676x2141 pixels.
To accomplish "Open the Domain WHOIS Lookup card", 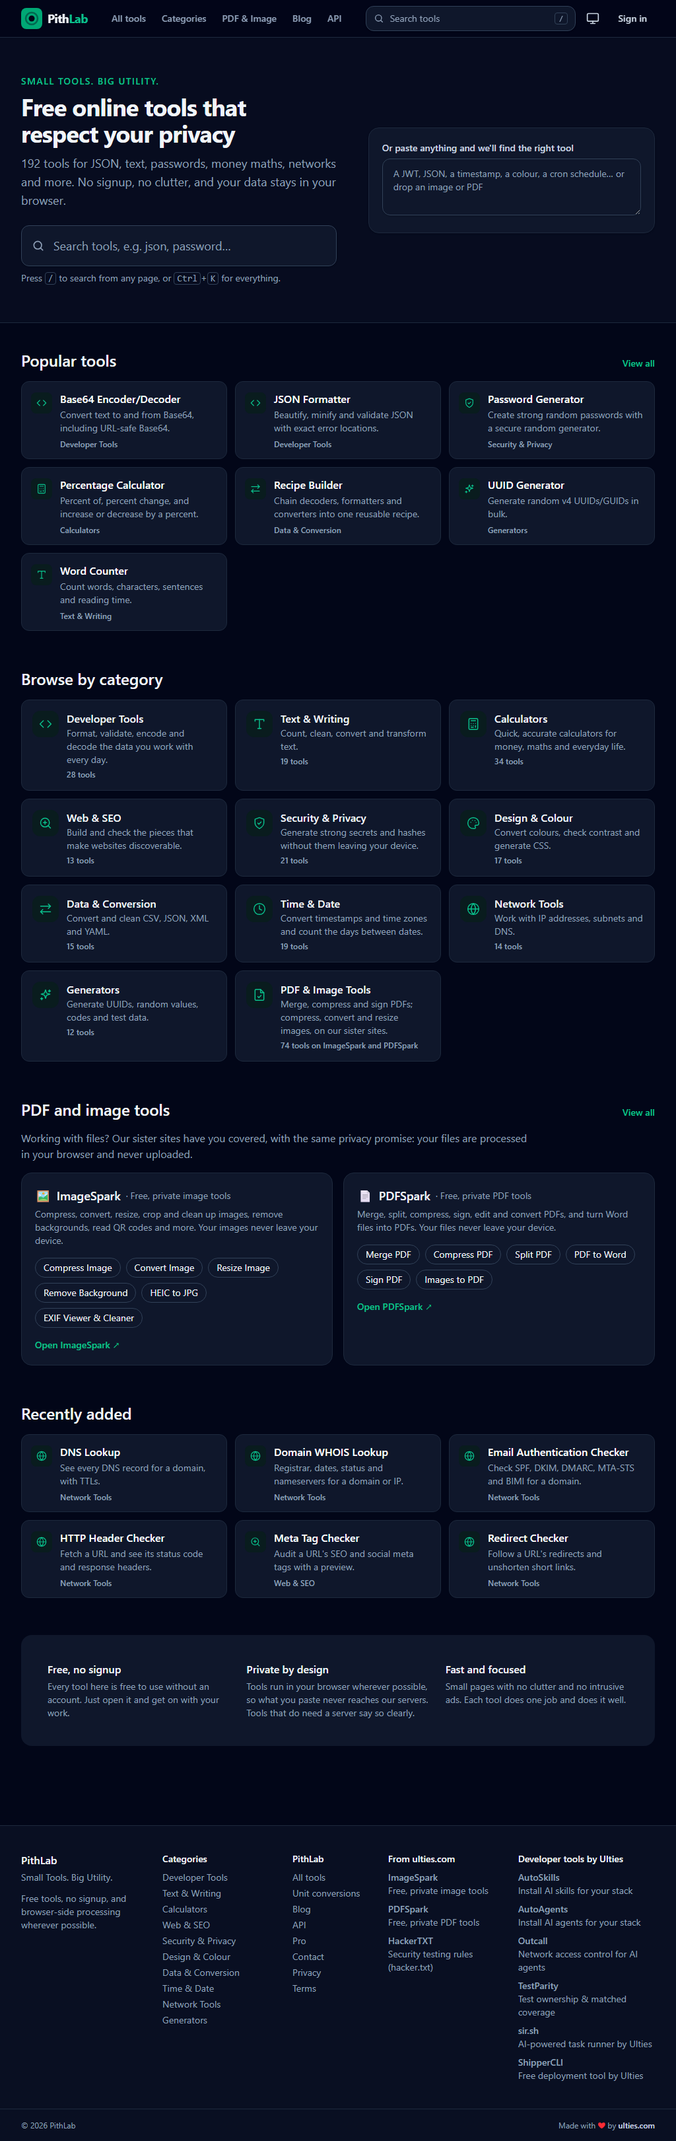I will 338,1472.
